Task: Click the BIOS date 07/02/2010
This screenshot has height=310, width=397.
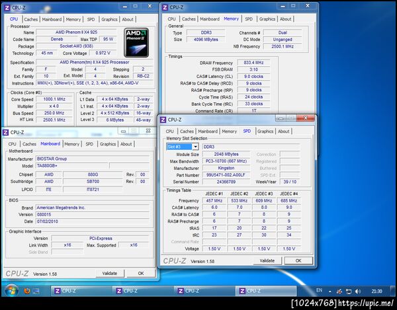Action: pyautogui.click(x=93, y=221)
